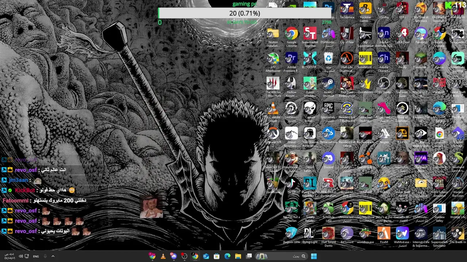Launch BitTorrent desktop shortcut
467x262 pixels.
coord(347,235)
